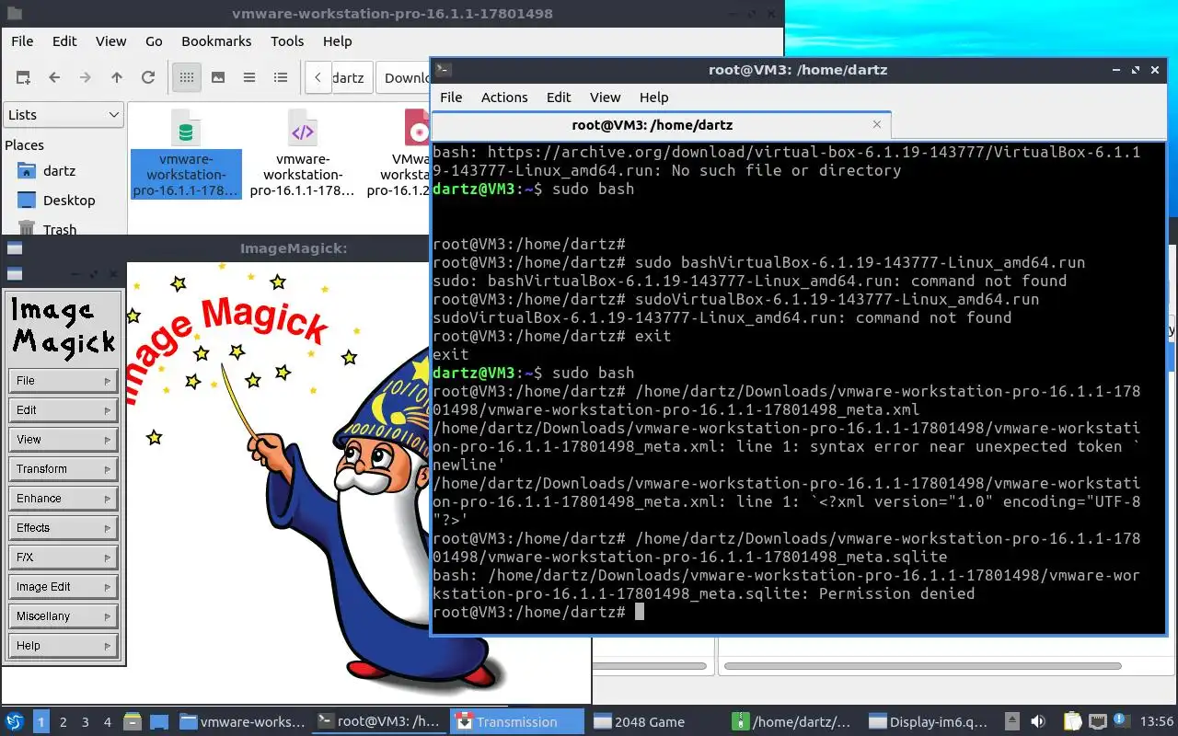Switch to workspace 2

point(64,722)
